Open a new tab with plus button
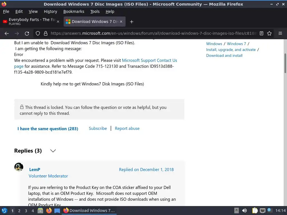 click(x=131, y=22)
